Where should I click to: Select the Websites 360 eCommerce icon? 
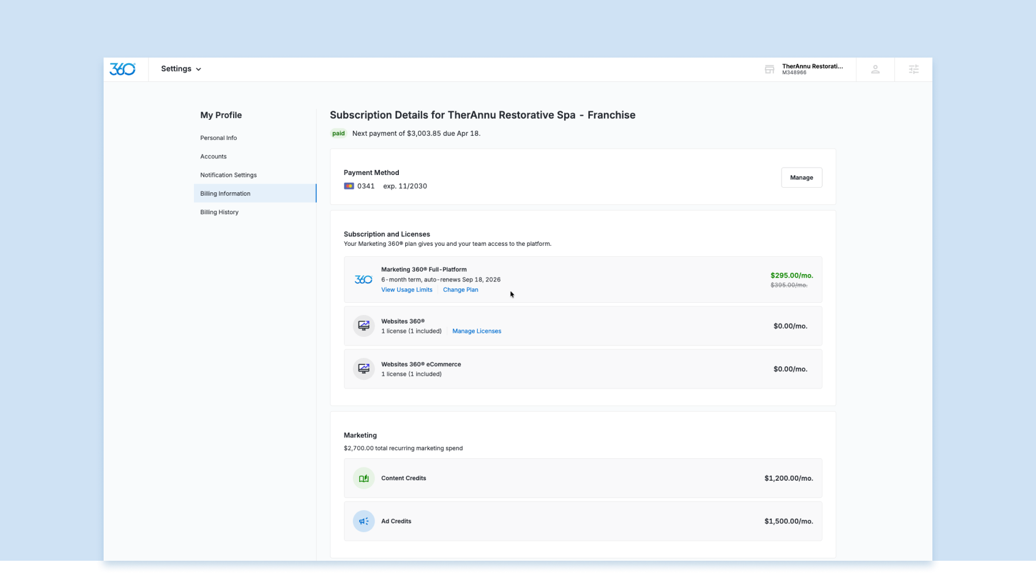363,368
